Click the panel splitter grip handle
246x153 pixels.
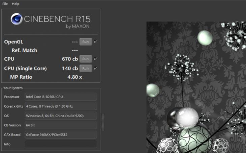coord(103,122)
